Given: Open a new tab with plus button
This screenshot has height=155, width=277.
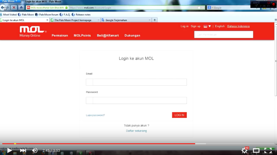Looking at the screenshot, I should (155, 20).
